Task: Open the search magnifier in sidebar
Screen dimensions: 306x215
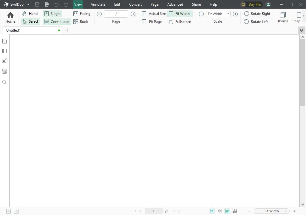Action: click(4, 82)
